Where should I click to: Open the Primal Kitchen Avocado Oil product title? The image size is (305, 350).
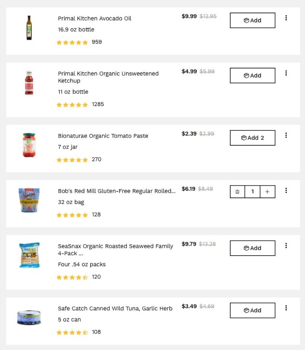(95, 18)
